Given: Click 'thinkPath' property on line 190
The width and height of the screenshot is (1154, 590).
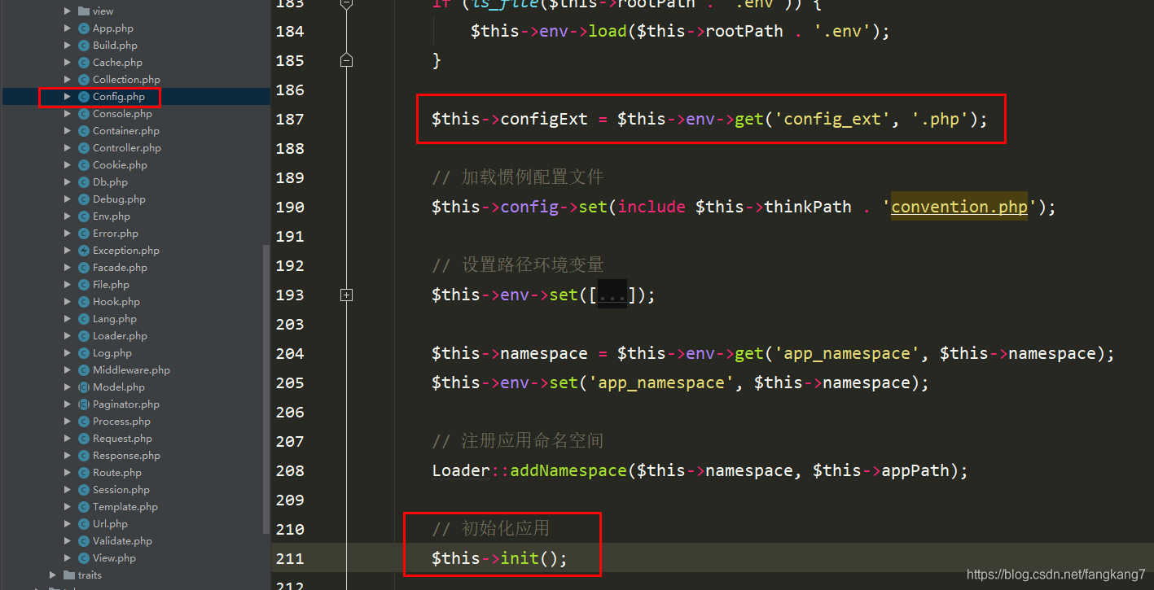Looking at the screenshot, I should [x=808, y=207].
